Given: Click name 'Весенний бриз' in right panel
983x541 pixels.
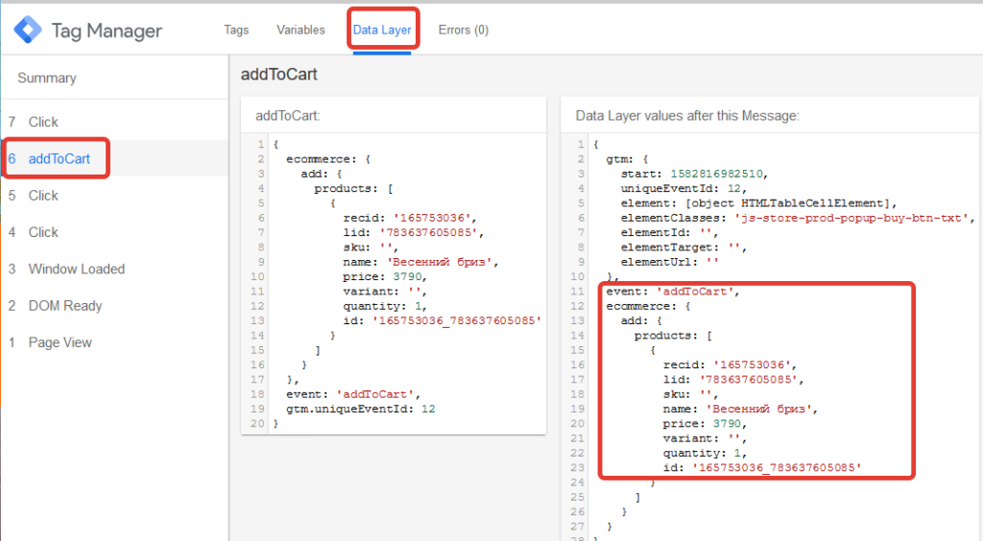Looking at the screenshot, I should (761, 409).
